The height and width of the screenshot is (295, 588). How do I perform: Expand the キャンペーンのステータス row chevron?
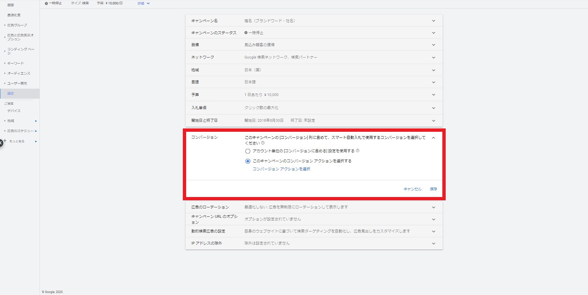[434, 33]
